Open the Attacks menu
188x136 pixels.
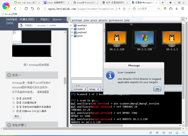tap(103, 20)
